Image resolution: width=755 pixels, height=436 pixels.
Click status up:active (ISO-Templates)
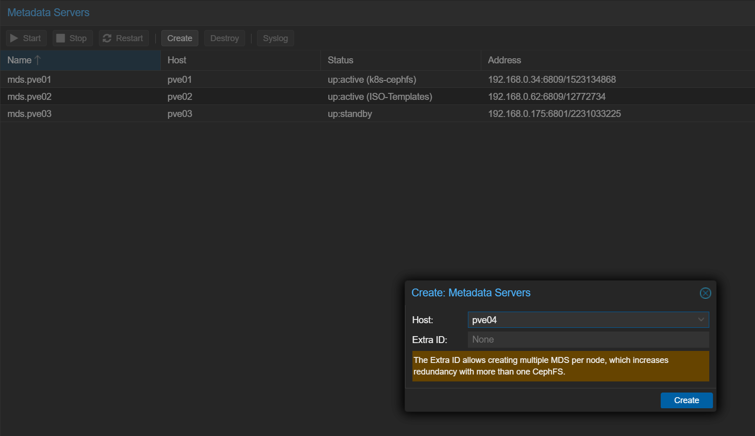pos(380,97)
